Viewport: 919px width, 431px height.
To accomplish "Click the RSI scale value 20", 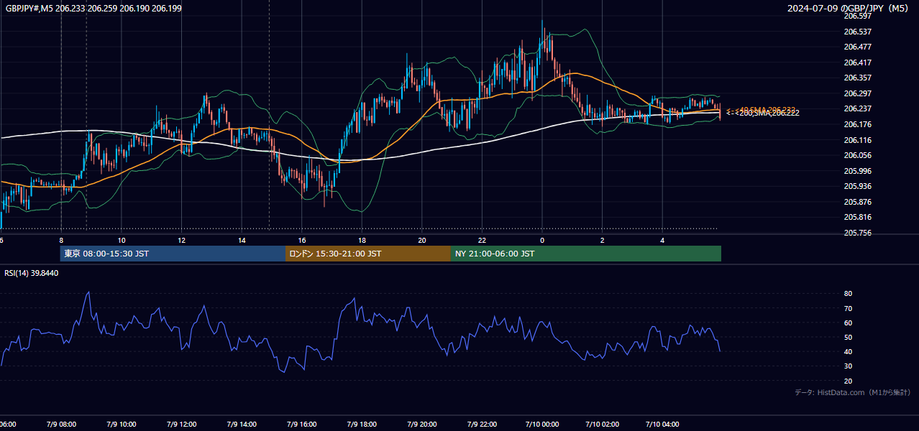I will click(x=848, y=381).
